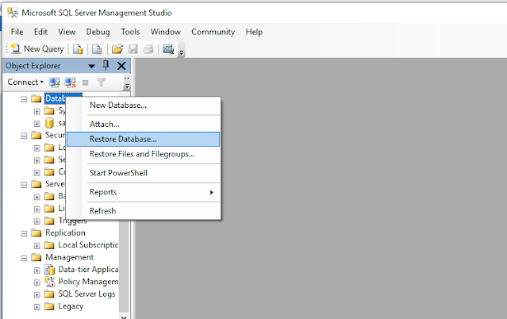507x319 pixels.
Task: Expand the SQL Server Logs node
Action: pos(36,294)
